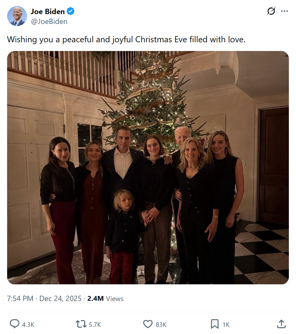Click the 4.3K replies count
The width and height of the screenshot is (296, 334).
28,325
